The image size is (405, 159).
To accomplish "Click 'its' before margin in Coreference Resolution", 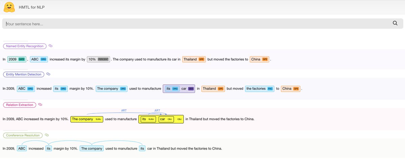I will (x=49, y=149).
